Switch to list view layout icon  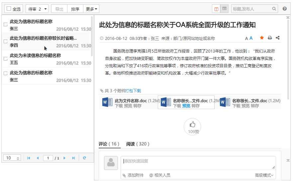coord(225,9)
